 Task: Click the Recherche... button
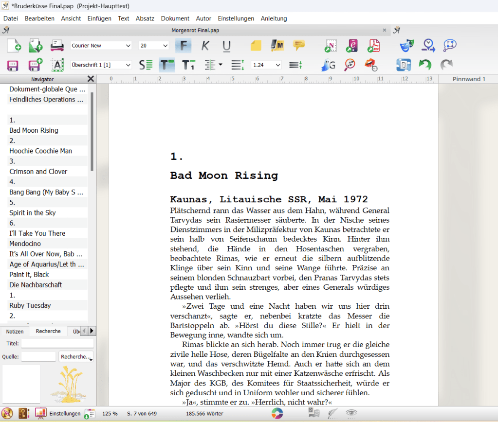(x=76, y=357)
